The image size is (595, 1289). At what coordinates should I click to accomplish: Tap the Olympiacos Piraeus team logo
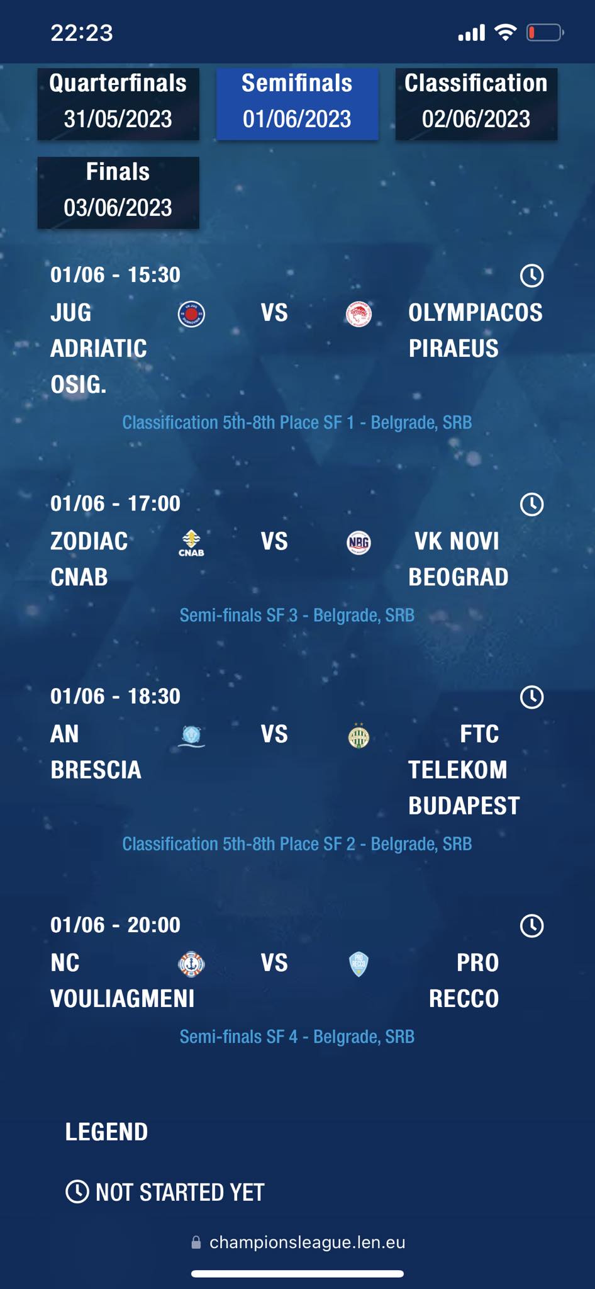[359, 314]
